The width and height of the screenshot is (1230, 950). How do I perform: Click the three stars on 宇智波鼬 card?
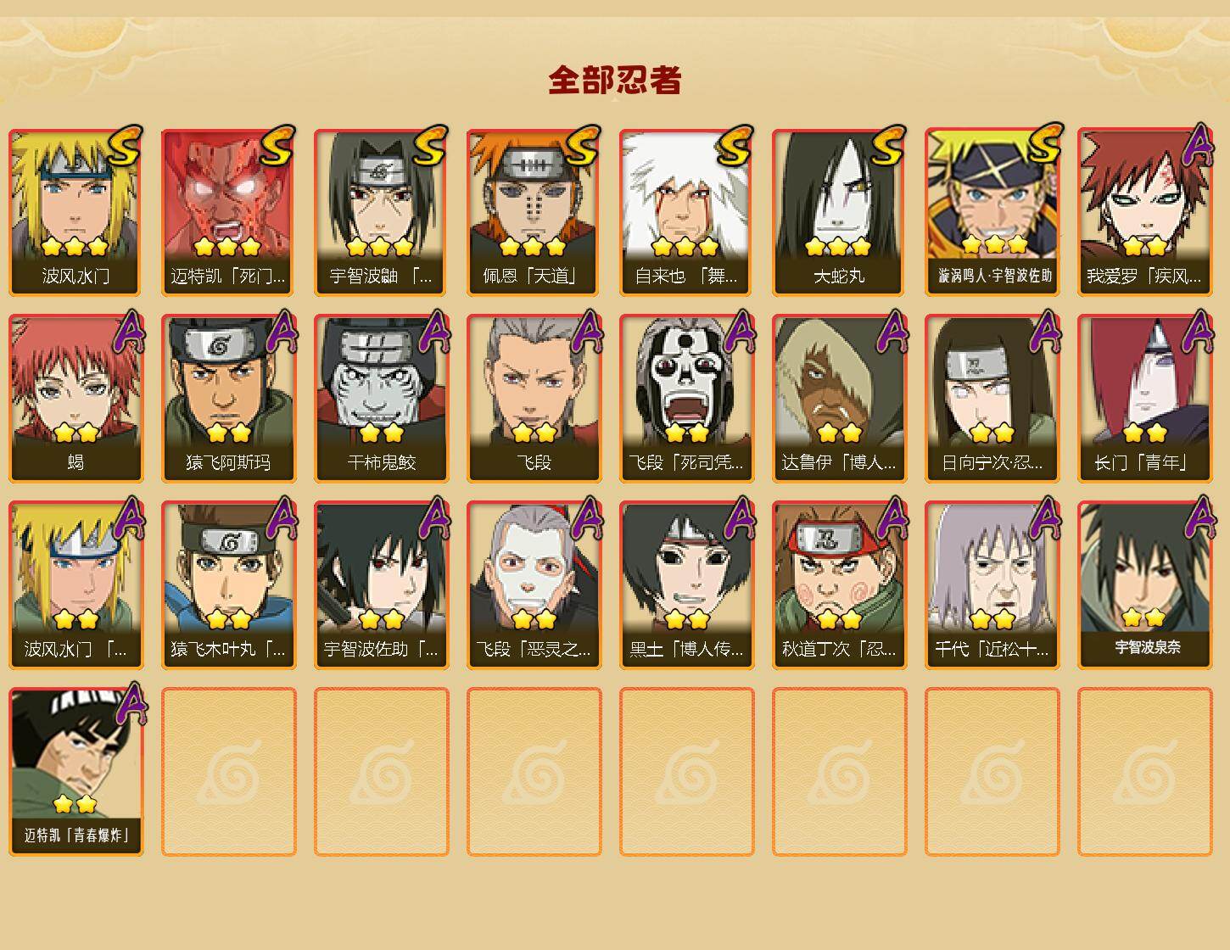pyautogui.click(x=380, y=247)
